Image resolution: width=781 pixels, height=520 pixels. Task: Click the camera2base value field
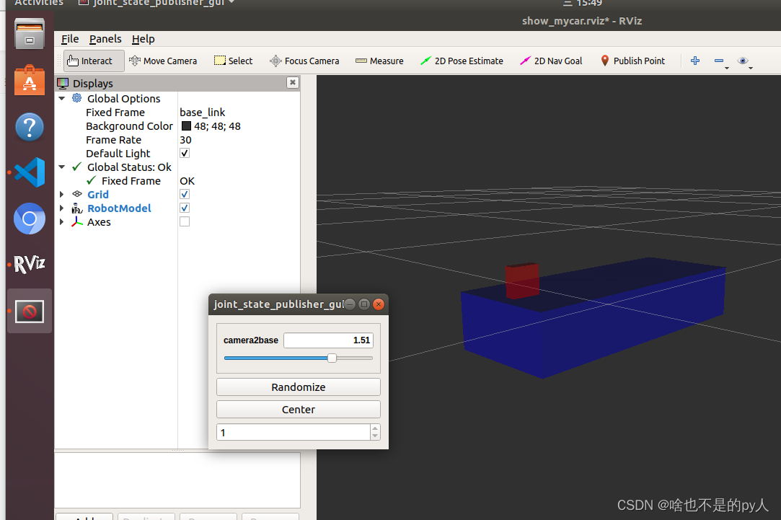pos(328,340)
